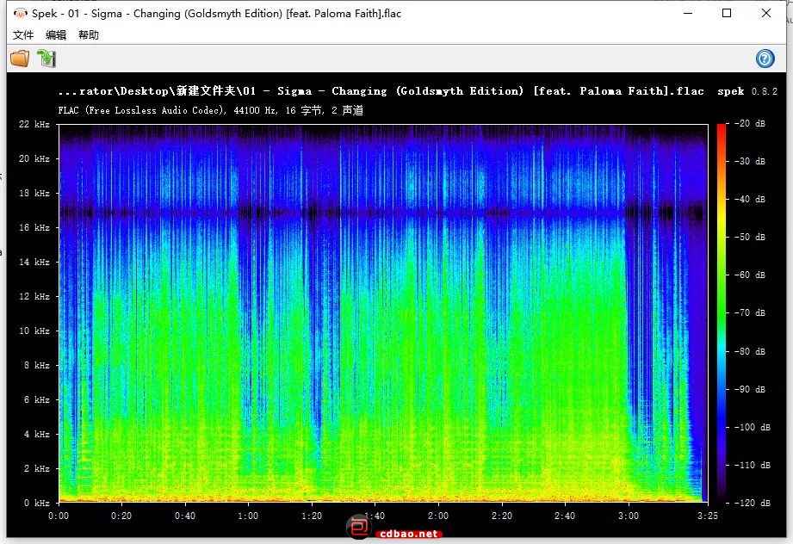This screenshot has width=793, height=544.
Task: Open the 编辑 menu
Action: 56,35
